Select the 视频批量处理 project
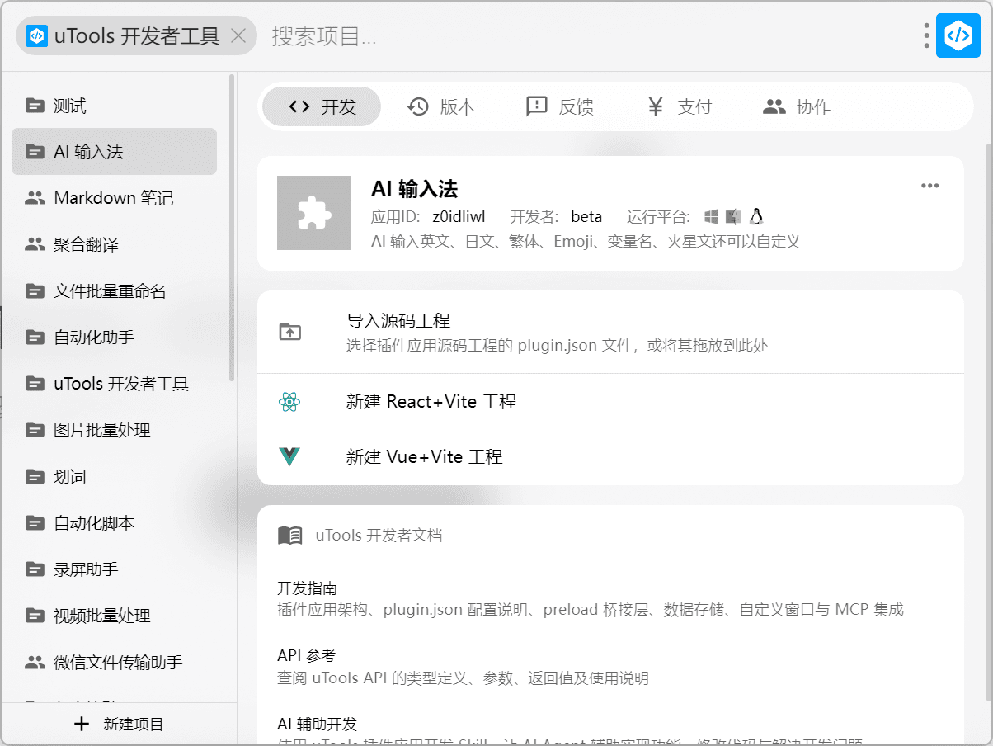993x746 pixels. click(x=114, y=616)
